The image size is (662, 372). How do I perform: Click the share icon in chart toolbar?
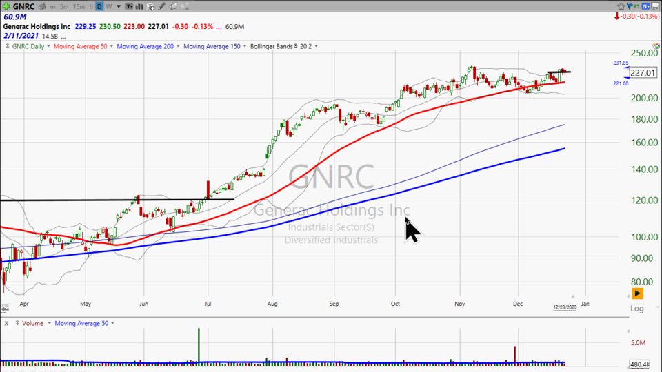point(185,6)
